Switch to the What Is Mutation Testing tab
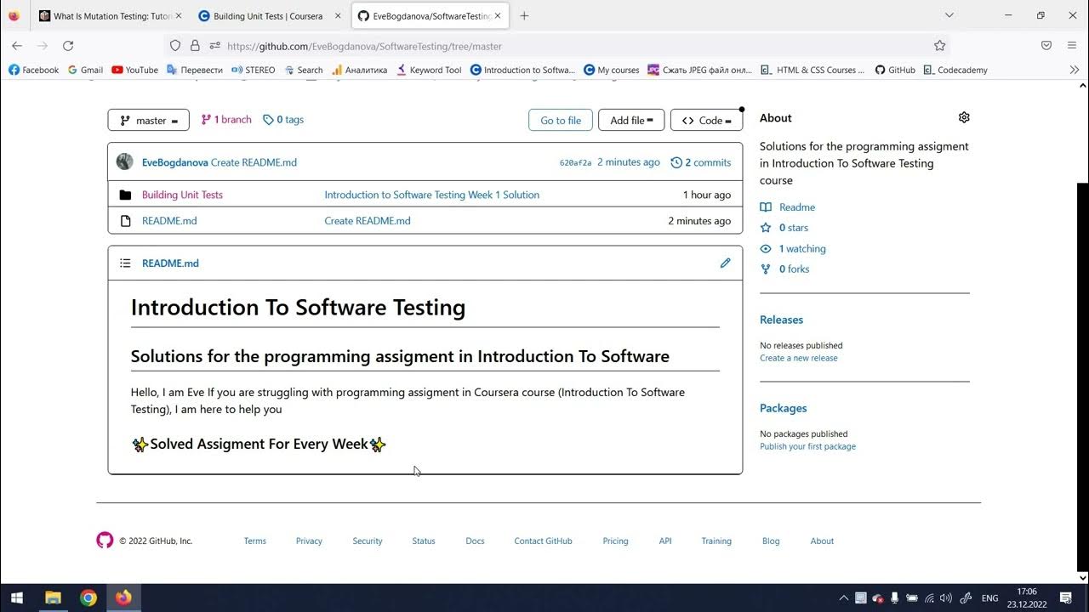This screenshot has width=1089, height=612. [109, 16]
